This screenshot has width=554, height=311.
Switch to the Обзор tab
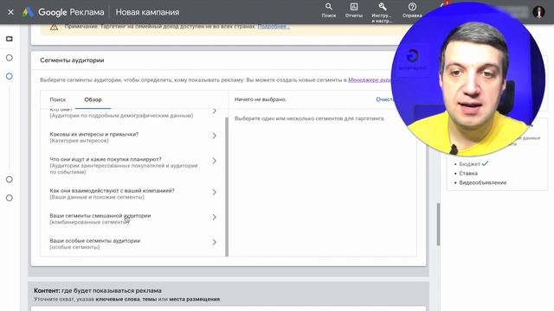point(93,100)
